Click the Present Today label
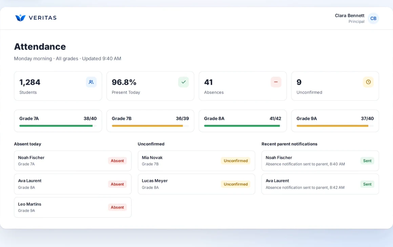This screenshot has width=393, height=247. point(126,92)
